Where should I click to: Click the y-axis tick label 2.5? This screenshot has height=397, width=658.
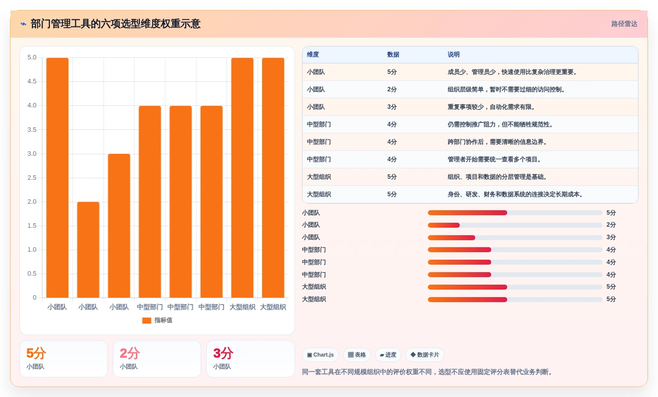coord(32,178)
